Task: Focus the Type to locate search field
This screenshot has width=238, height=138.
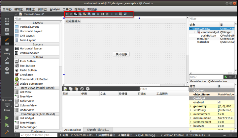Action: (39, 135)
